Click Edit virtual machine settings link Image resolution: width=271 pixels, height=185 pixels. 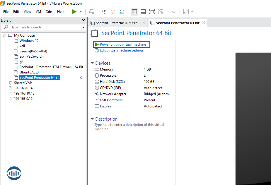click(x=122, y=50)
